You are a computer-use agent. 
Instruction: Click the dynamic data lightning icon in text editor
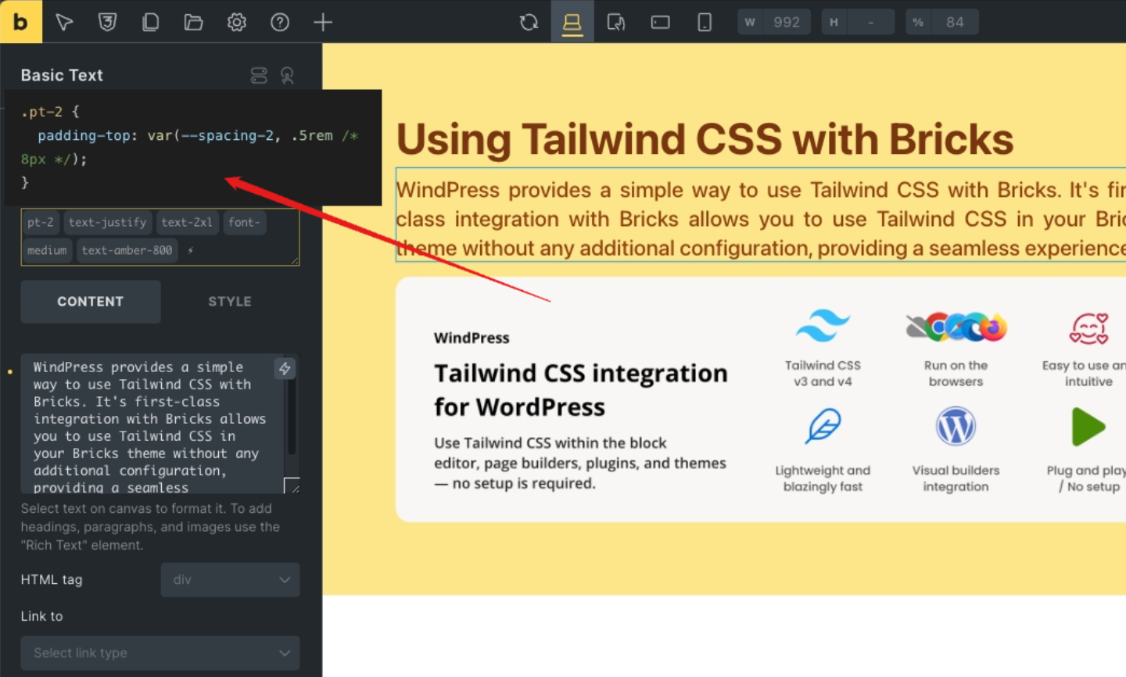coord(285,368)
